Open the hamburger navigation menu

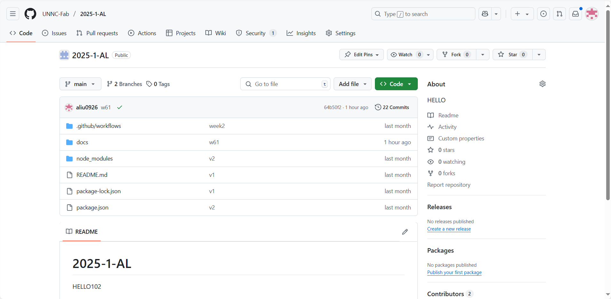tap(13, 14)
